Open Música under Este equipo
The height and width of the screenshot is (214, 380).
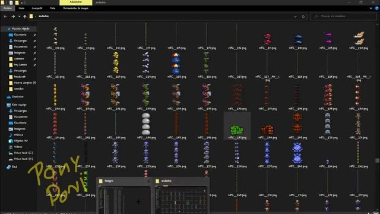[x=18, y=135]
